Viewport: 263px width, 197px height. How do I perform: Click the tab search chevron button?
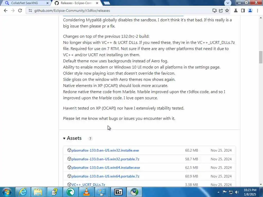coord(228,3)
